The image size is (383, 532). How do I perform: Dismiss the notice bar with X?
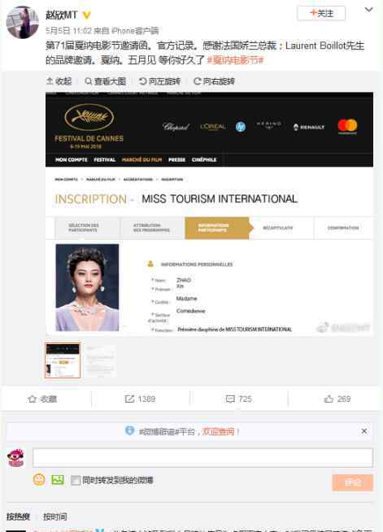coord(364,431)
